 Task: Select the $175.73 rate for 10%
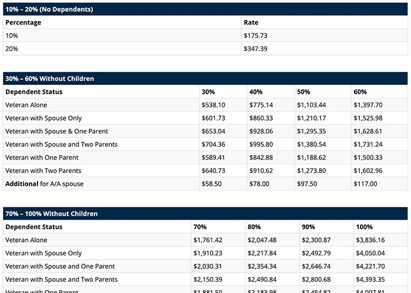(256, 36)
